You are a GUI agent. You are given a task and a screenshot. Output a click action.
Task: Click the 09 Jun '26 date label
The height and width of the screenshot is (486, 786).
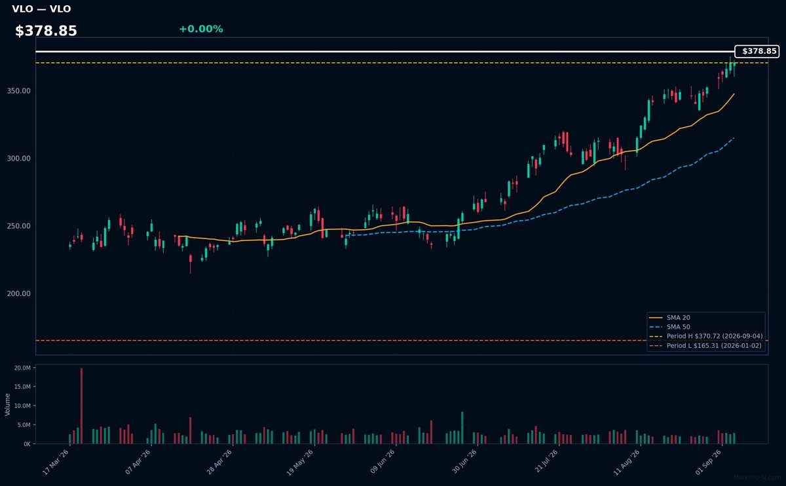tap(381, 463)
